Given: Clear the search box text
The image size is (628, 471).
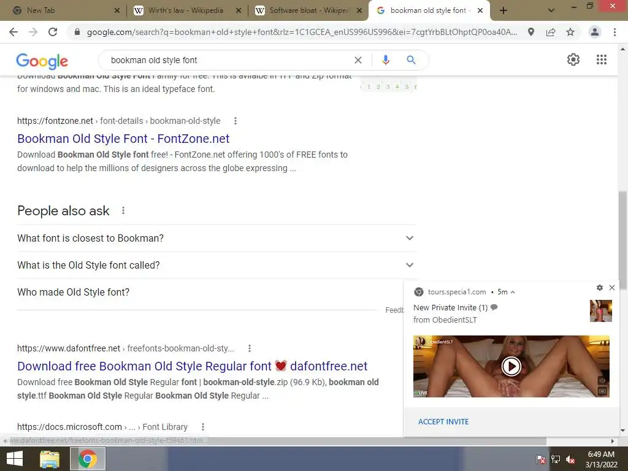Looking at the screenshot, I should [x=358, y=60].
